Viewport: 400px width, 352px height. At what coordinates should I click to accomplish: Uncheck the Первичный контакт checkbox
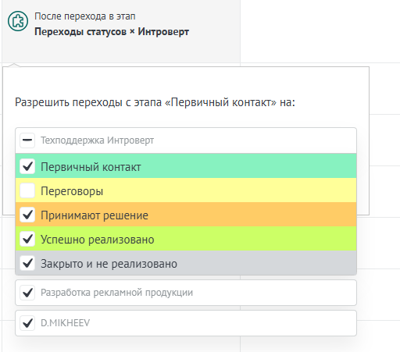(27, 166)
